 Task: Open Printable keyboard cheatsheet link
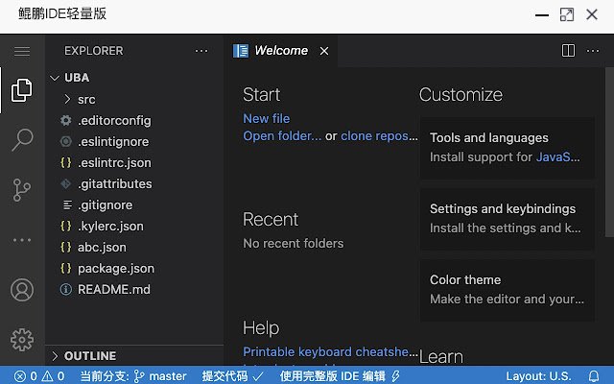pyautogui.click(x=330, y=352)
